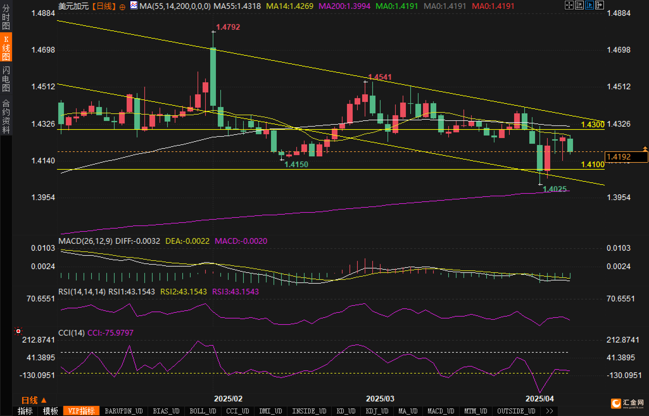Click the 指标 button in bottom bar
The image size is (649, 416).
tap(25, 411)
